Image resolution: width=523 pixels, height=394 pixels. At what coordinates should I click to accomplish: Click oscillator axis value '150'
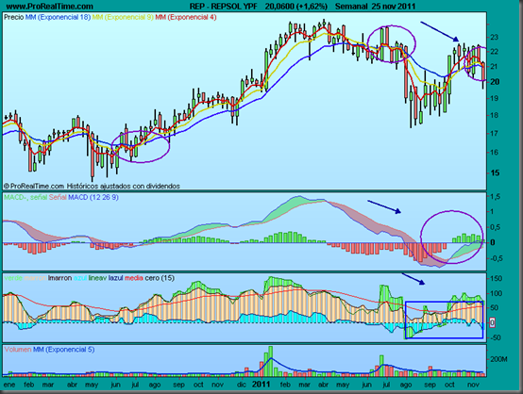[x=496, y=278]
